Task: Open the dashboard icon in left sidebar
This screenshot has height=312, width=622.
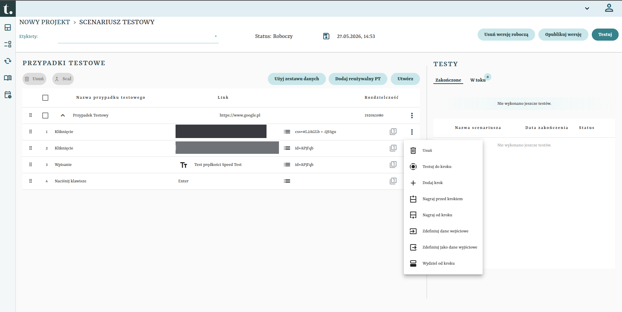Action: (x=8, y=28)
